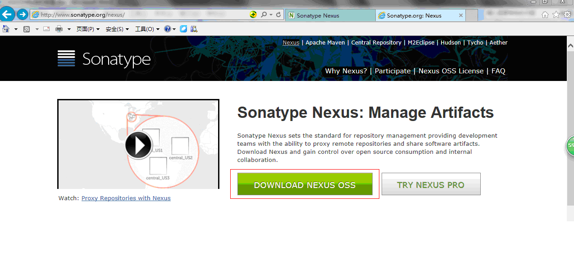This screenshot has width=574, height=260.
Task: Click the Home icon in command bar
Action: tap(6, 29)
